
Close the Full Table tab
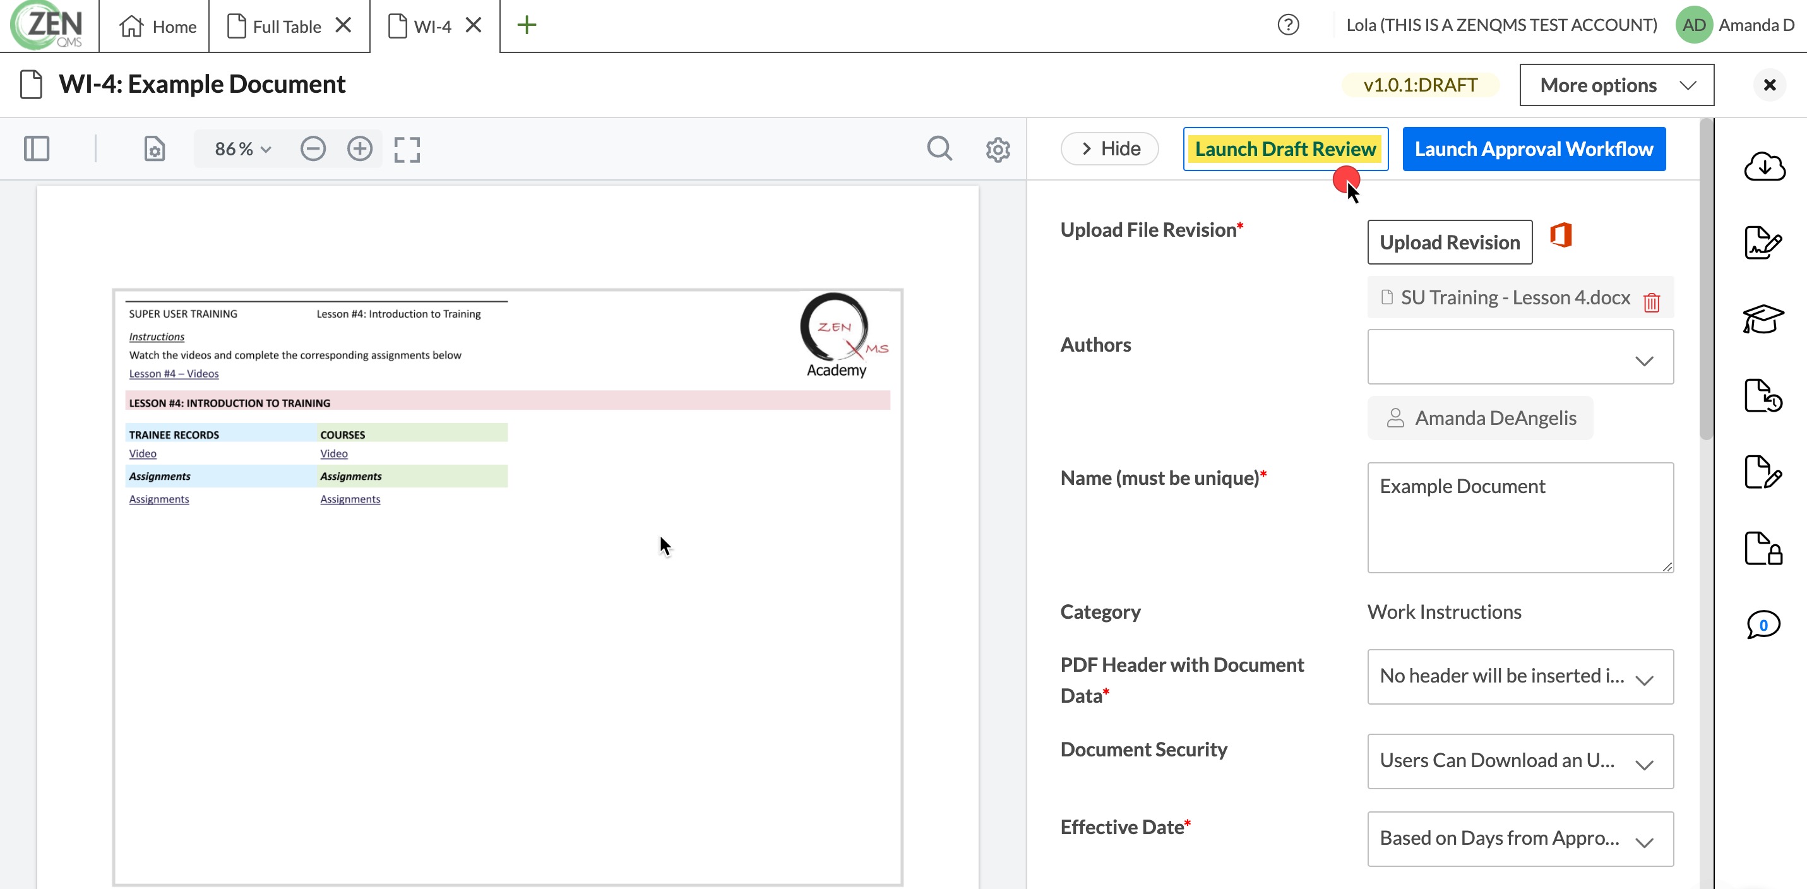(343, 25)
